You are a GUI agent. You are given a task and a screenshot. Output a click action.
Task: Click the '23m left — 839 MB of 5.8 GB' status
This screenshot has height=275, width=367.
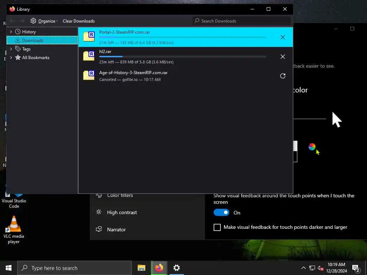coord(136,62)
